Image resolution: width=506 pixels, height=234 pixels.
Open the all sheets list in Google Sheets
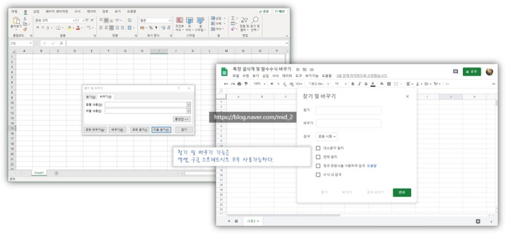(236, 221)
